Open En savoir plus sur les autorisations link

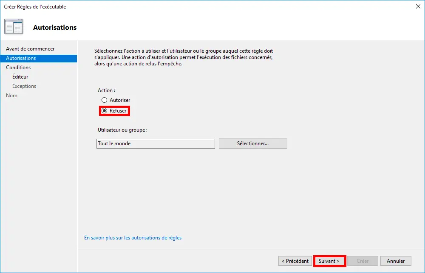coord(133,238)
